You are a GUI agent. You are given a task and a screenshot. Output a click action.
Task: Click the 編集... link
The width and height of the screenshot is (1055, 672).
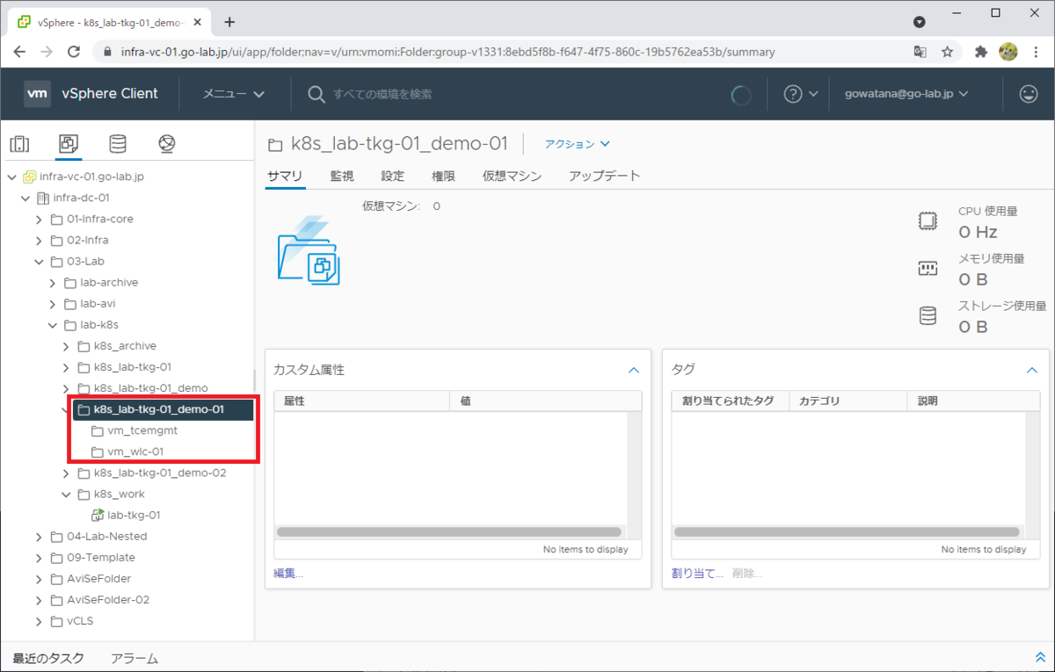[x=288, y=573]
